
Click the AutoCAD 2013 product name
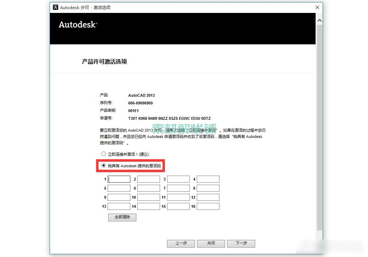[x=142, y=95]
